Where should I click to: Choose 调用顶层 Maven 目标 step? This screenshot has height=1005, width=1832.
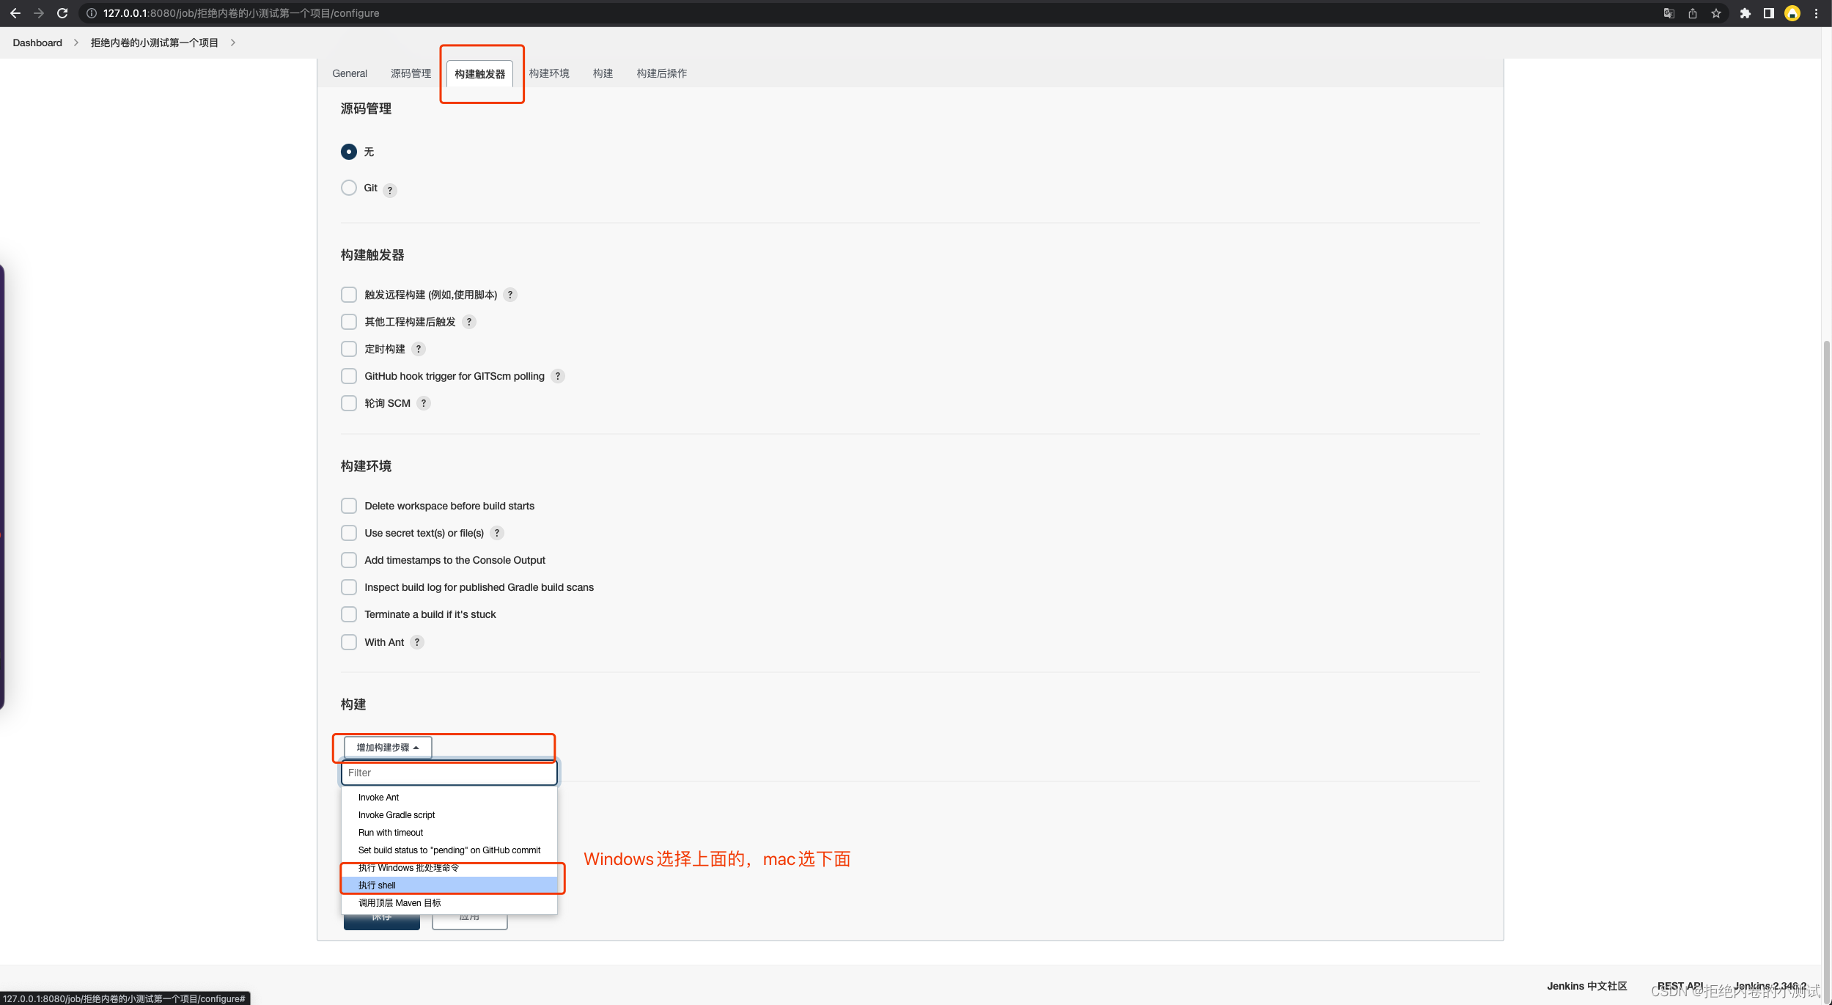pos(449,903)
